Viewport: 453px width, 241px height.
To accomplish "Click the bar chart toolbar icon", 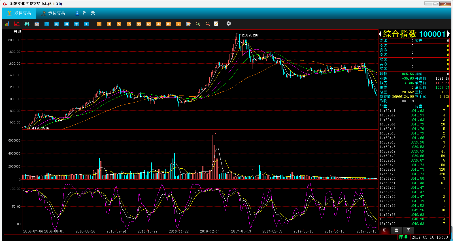I will pyautogui.click(x=7, y=24).
